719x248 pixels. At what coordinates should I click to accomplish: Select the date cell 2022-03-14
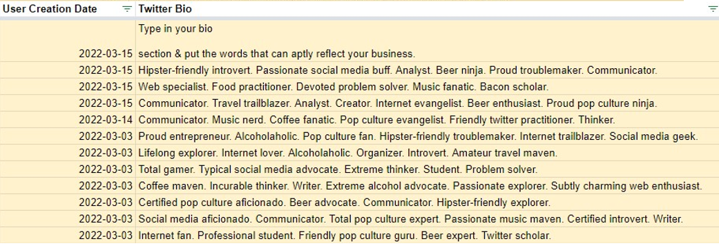[x=68, y=120]
